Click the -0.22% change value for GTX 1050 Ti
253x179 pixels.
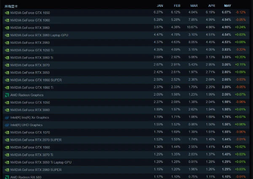coord(241,49)
